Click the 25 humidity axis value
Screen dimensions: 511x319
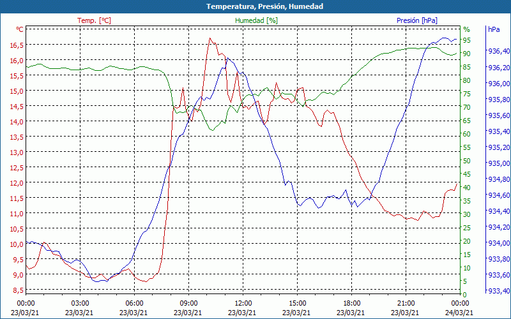(467, 228)
